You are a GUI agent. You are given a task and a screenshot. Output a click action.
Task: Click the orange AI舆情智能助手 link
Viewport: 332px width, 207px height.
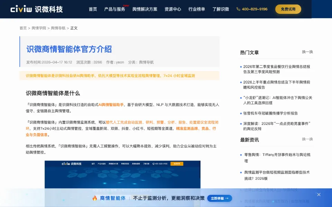tap(111, 105)
